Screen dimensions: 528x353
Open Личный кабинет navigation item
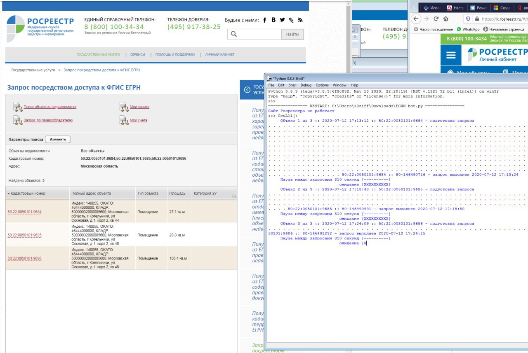220,54
